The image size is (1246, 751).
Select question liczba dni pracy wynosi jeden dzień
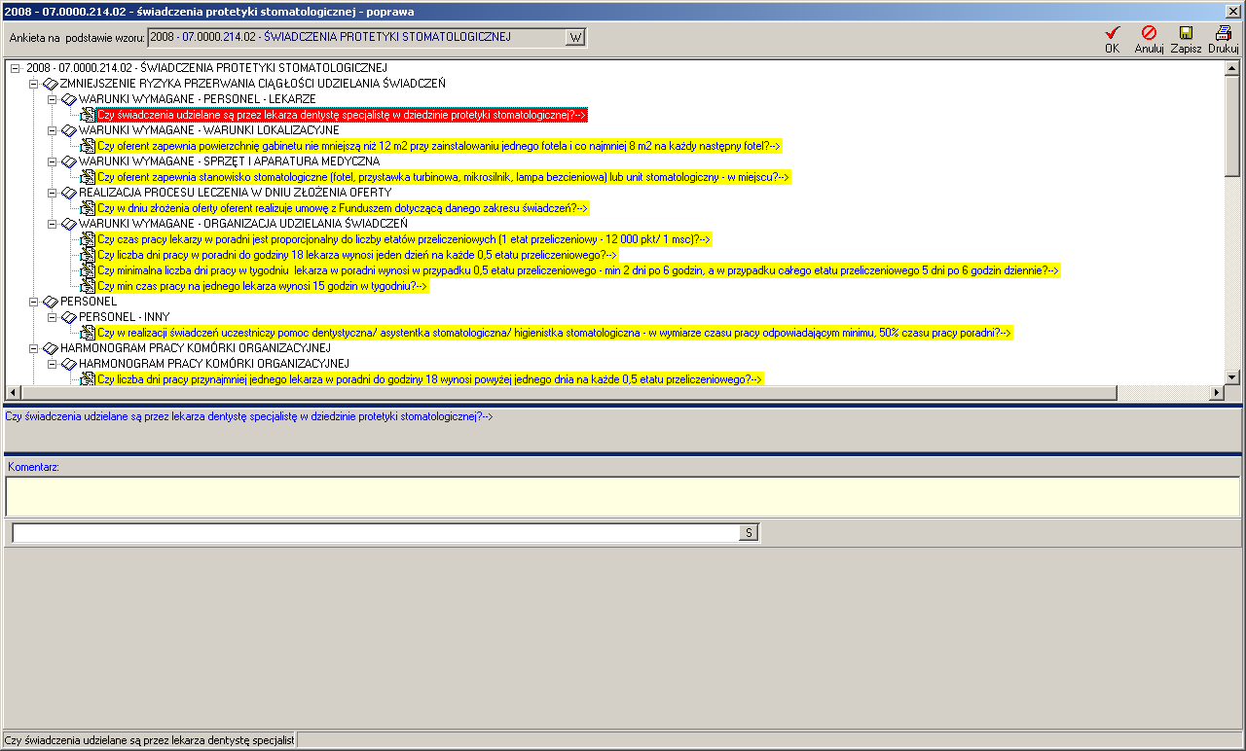357,255
